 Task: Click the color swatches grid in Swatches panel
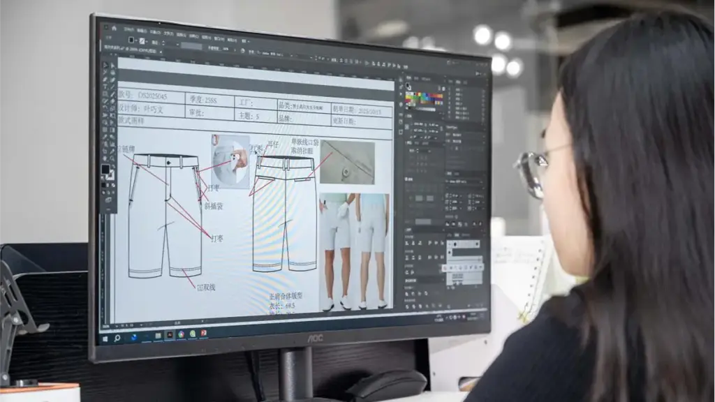[425, 99]
